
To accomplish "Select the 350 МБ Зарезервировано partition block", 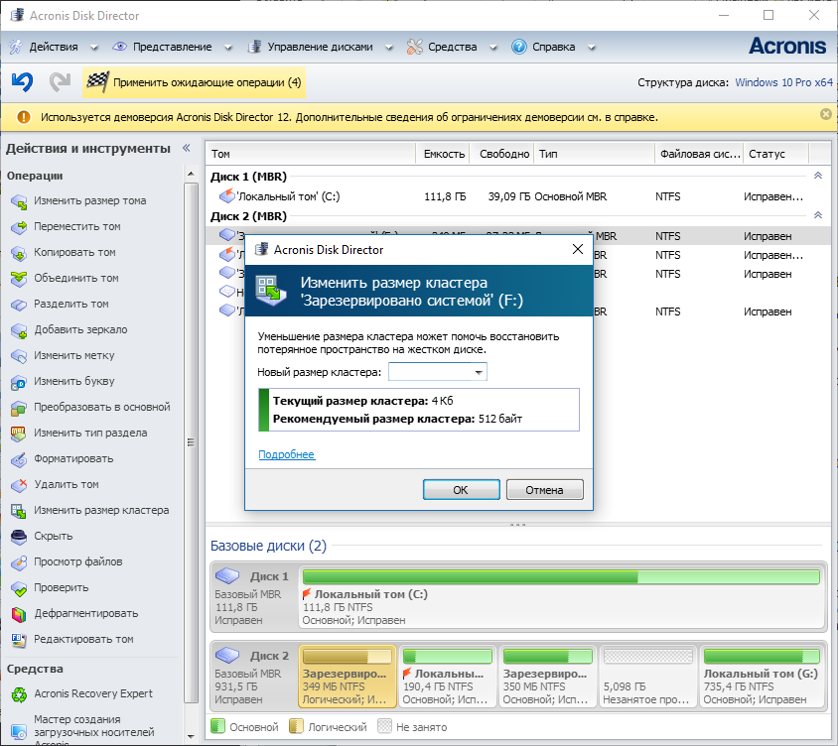I will [x=547, y=677].
